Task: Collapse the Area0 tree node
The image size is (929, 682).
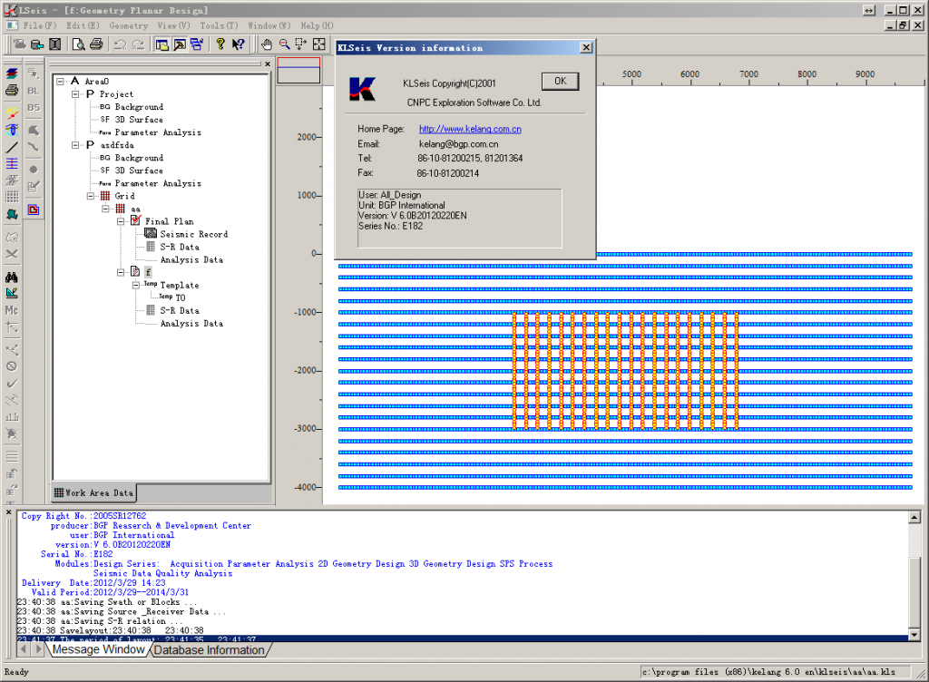Action: tap(61, 81)
